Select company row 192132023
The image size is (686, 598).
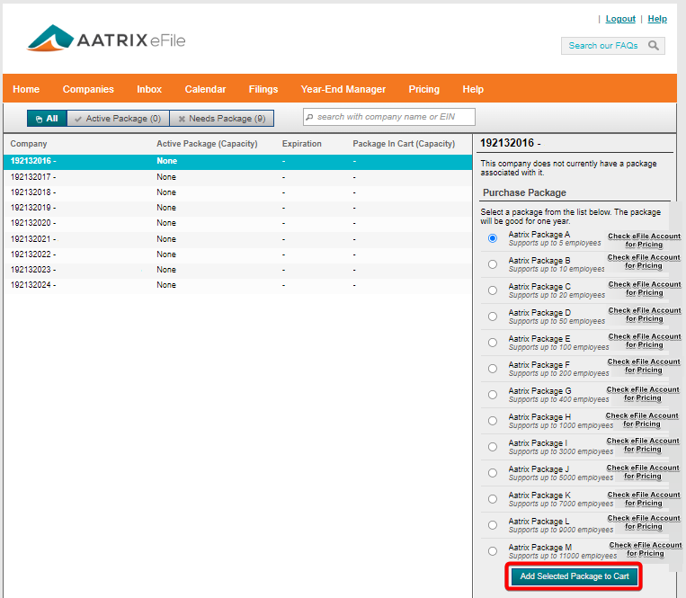pos(237,270)
